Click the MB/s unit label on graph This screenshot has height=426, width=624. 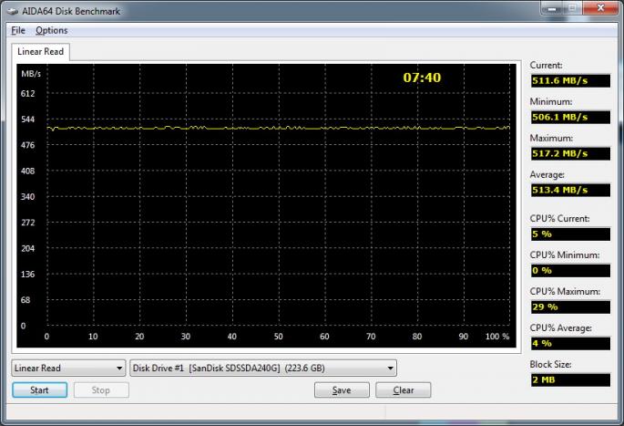point(31,74)
